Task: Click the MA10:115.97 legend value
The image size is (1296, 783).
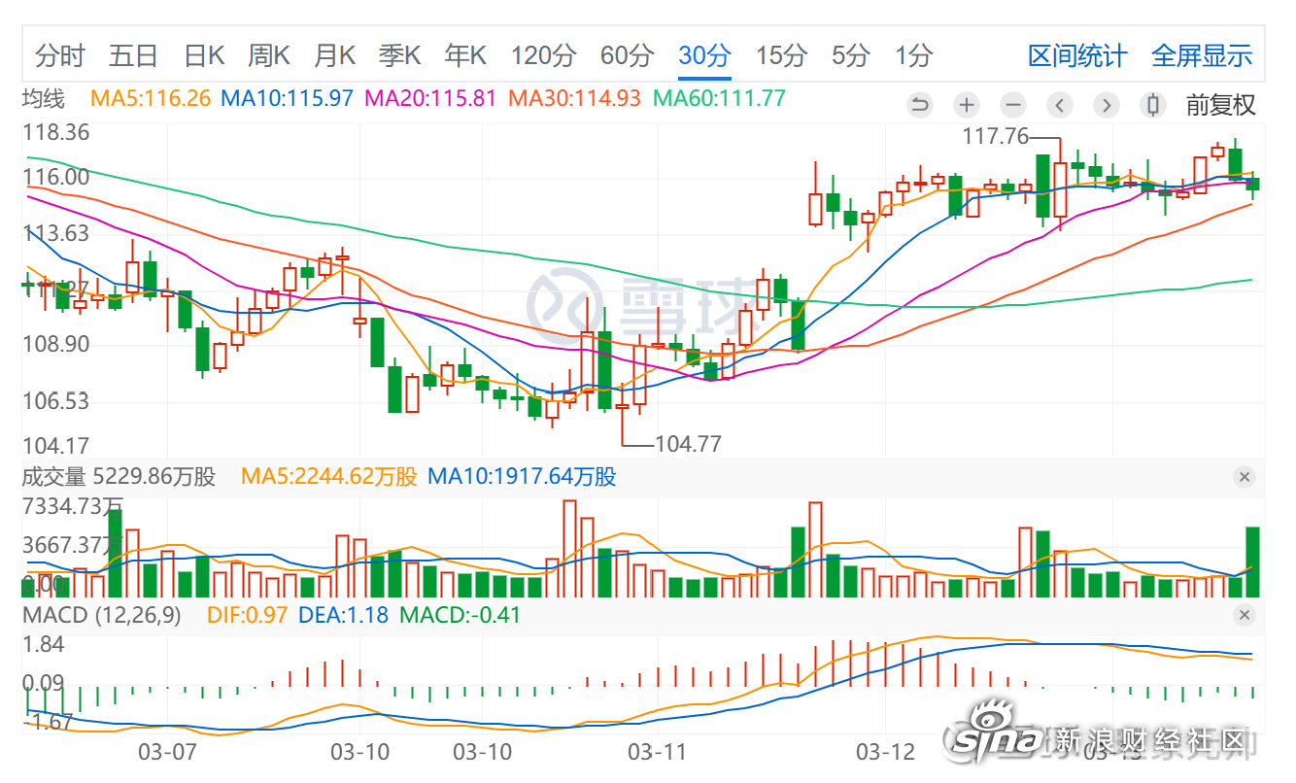Action: tap(288, 98)
